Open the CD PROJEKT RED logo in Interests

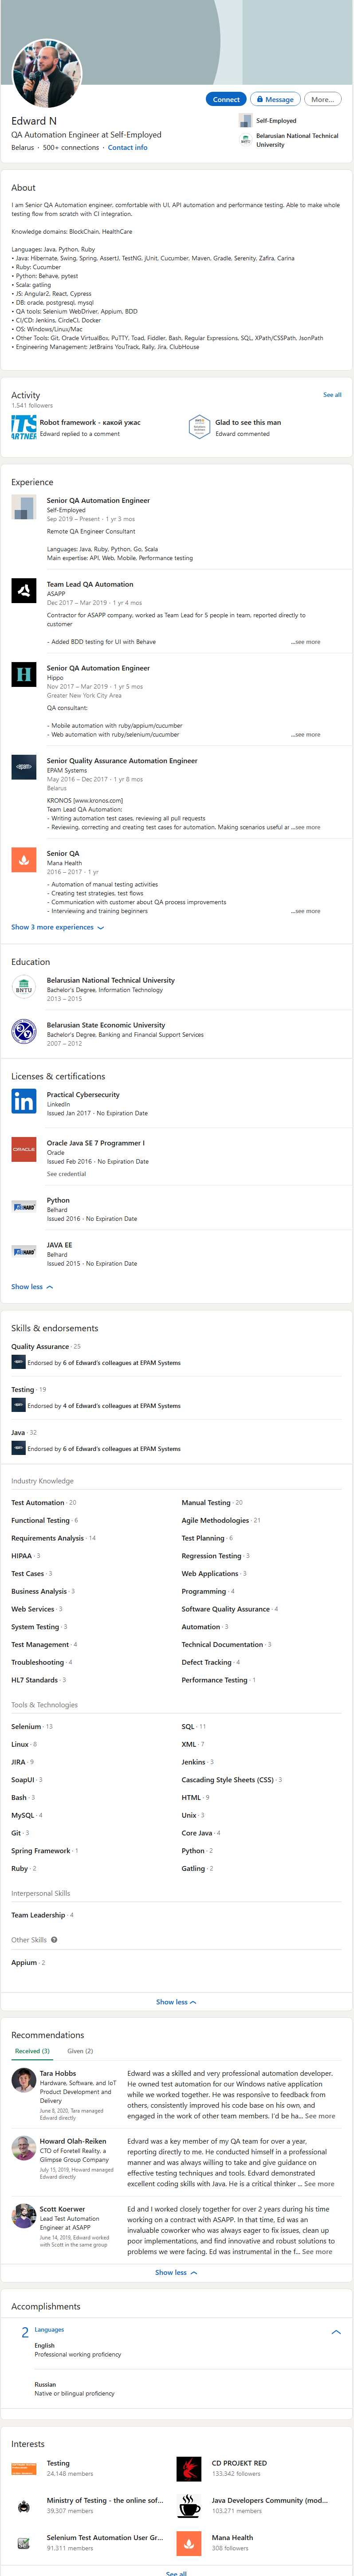(189, 2468)
